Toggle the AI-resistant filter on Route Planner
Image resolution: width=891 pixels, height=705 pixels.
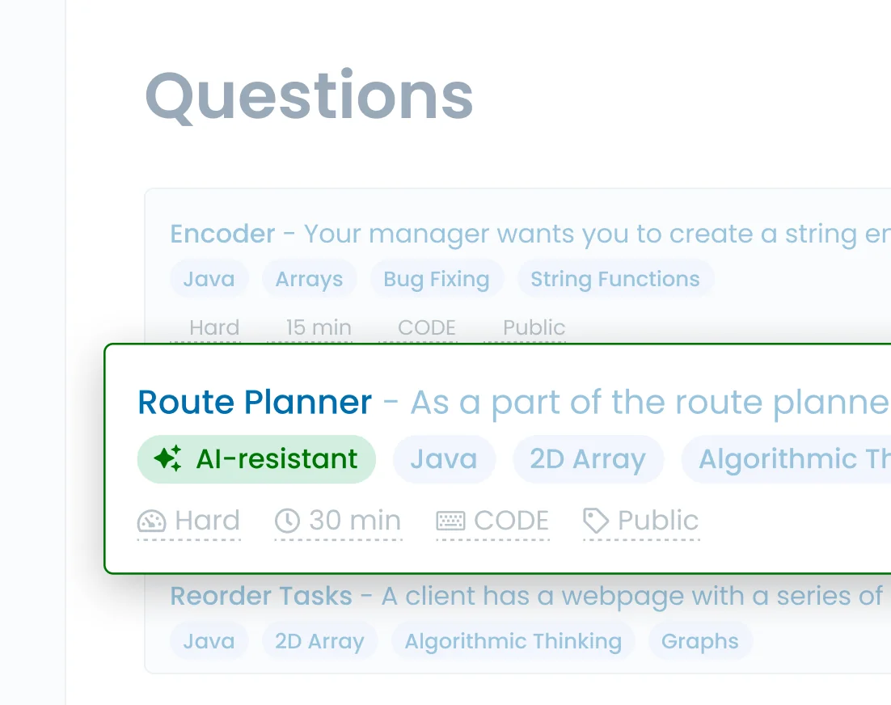255,458
